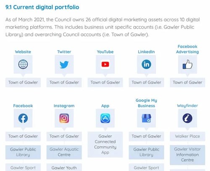The image size is (210, 171).
Task: Click the Google My Business storefront icon
Action: tap(147, 118)
